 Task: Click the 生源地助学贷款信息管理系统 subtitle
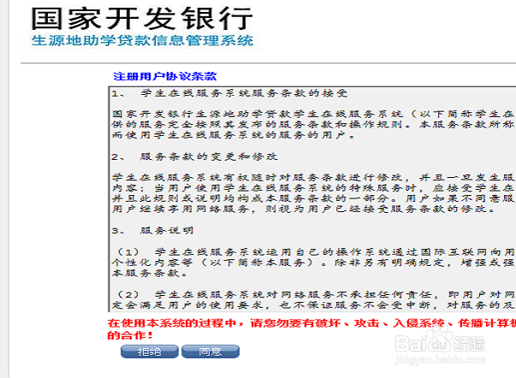(142, 41)
